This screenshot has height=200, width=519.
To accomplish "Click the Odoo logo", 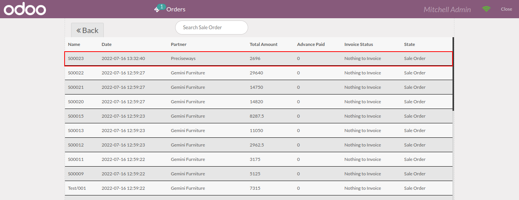I will coord(25,9).
